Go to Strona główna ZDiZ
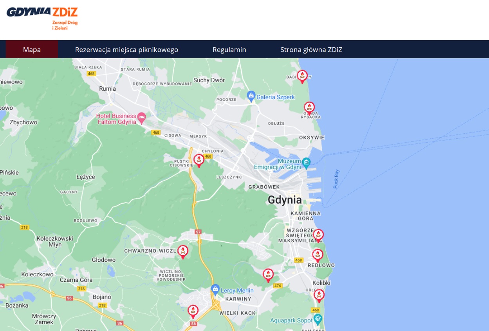 point(311,50)
